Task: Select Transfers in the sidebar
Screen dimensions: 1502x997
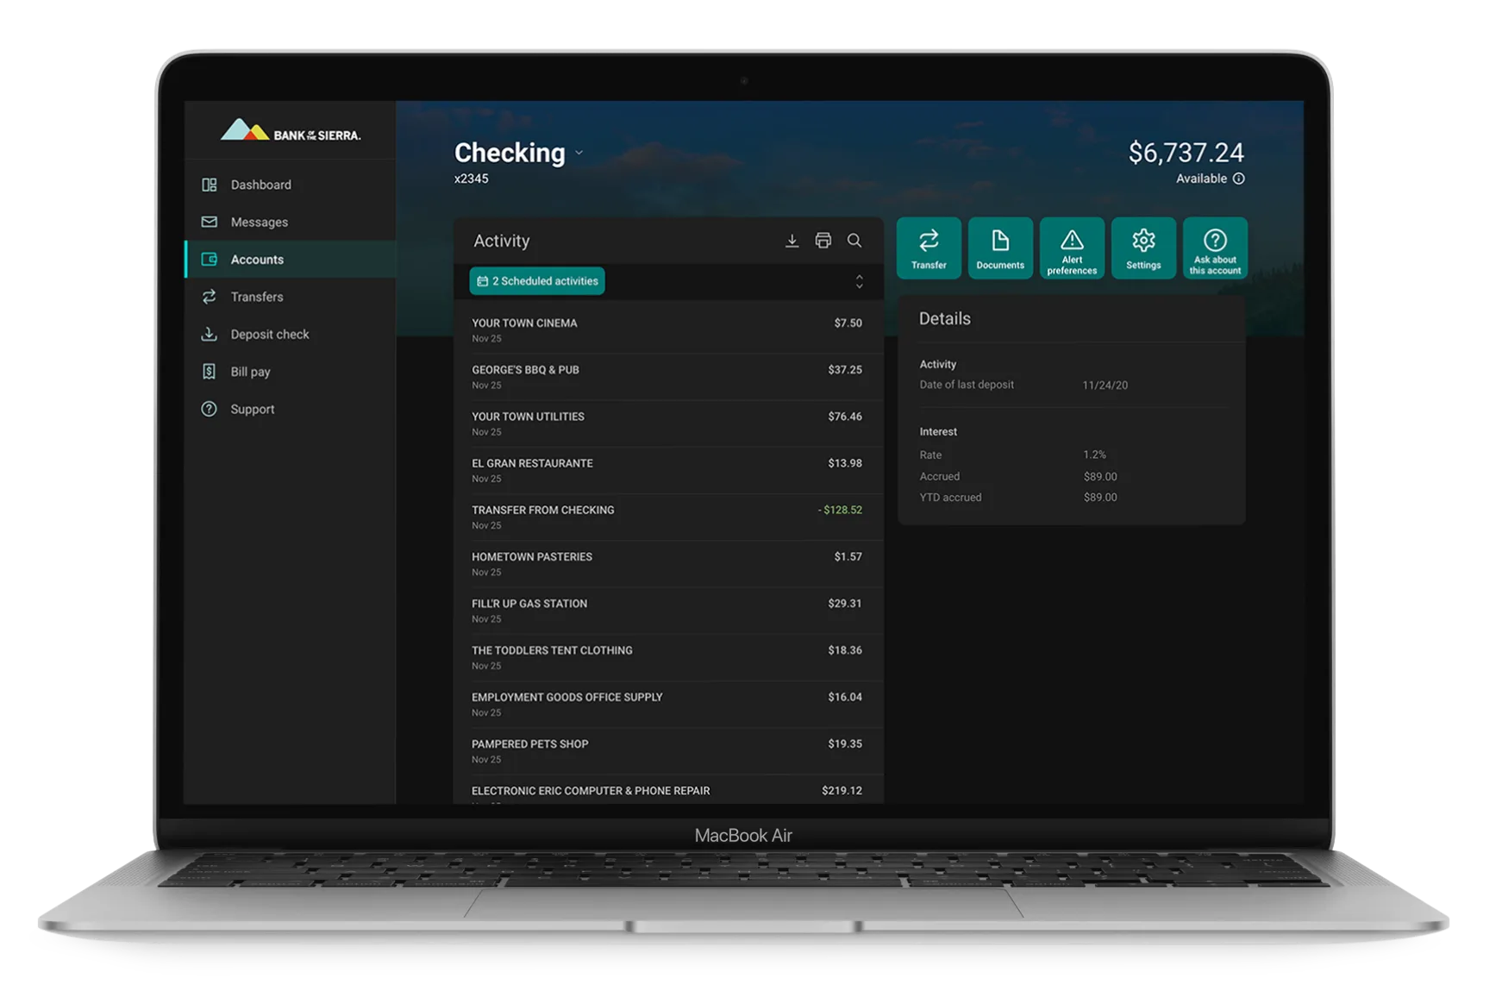Action: click(x=256, y=297)
